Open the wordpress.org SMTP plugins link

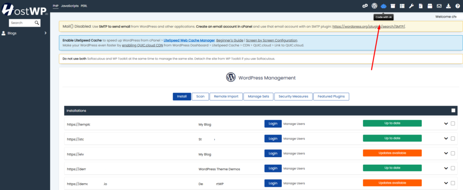[x=369, y=27]
